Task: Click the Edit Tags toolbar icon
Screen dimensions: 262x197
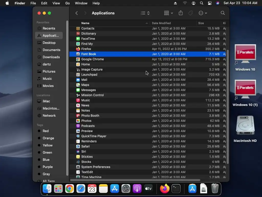Action: point(190,13)
